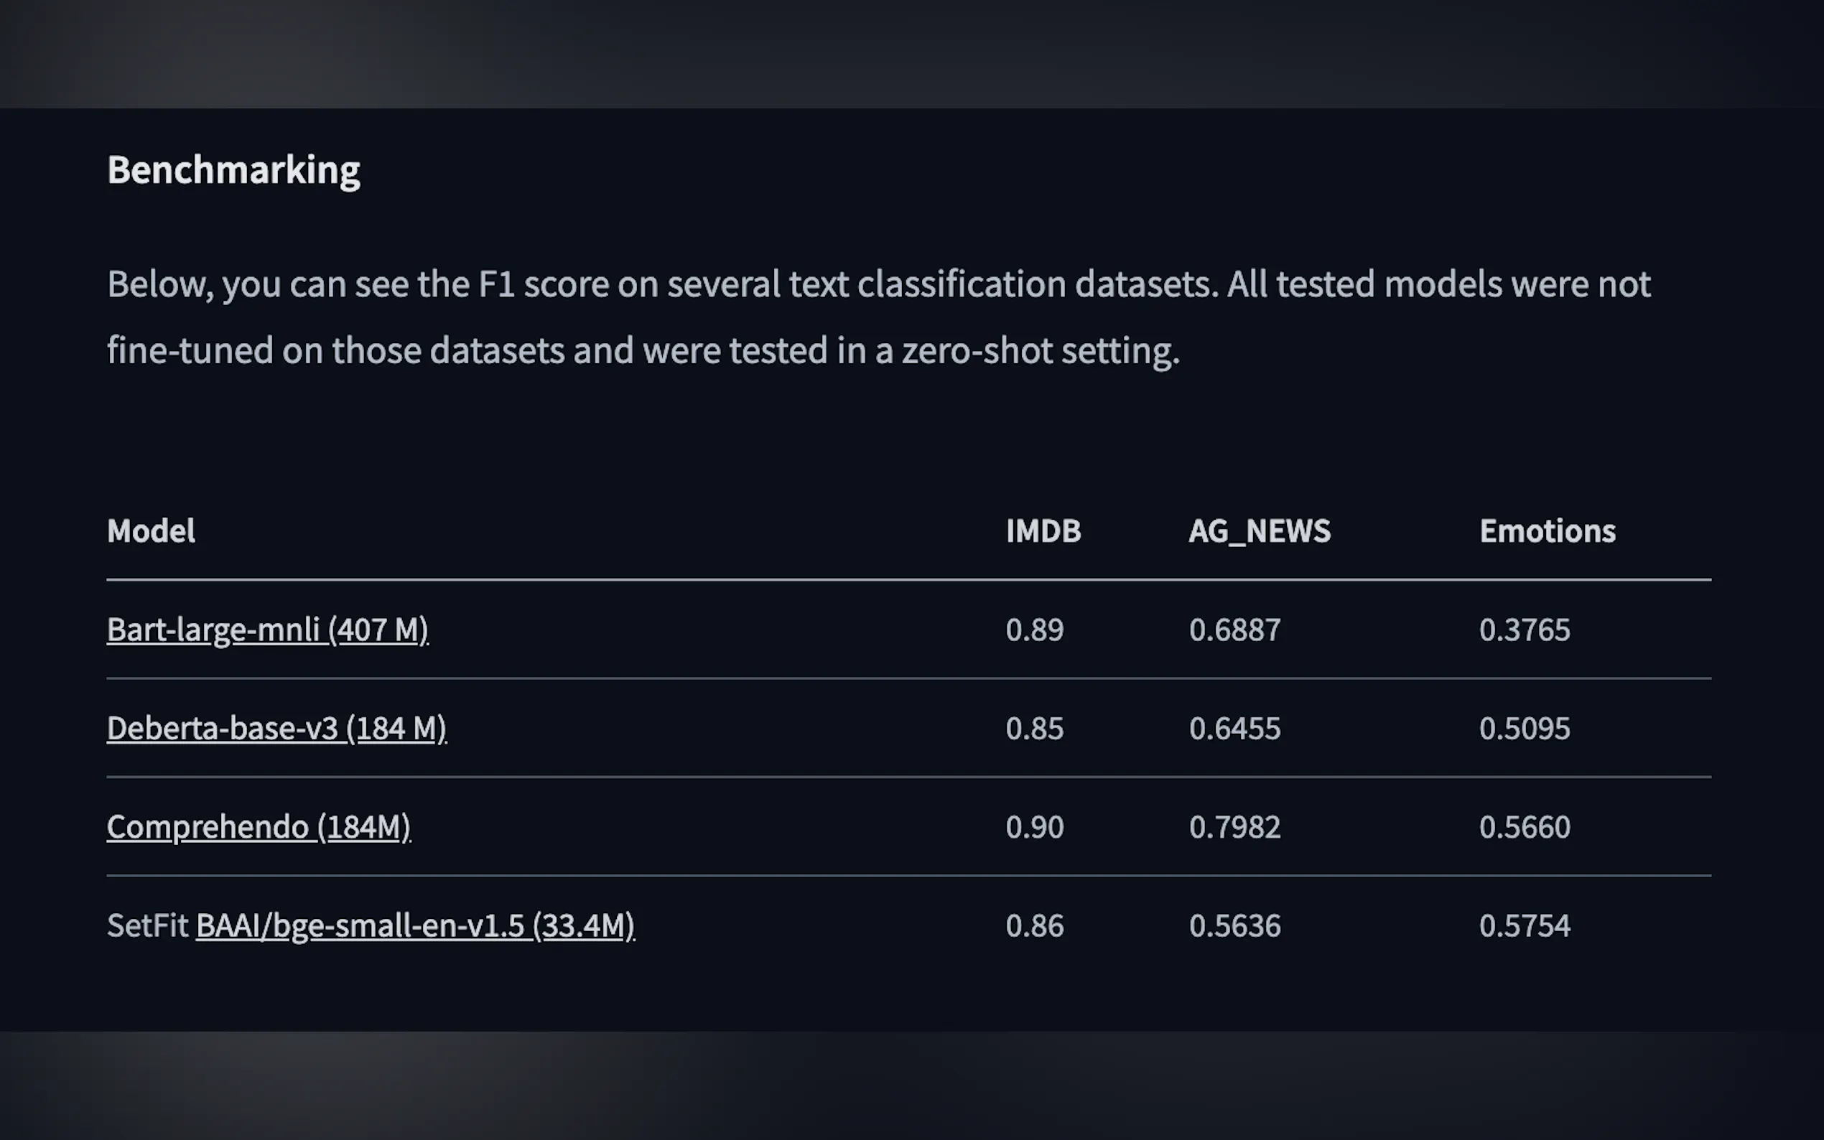Viewport: 1824px width, 1140px height.
Task: Open the BAAI/bge-small-en-v1.5 (33.4M) link
Action: point(416,926)
